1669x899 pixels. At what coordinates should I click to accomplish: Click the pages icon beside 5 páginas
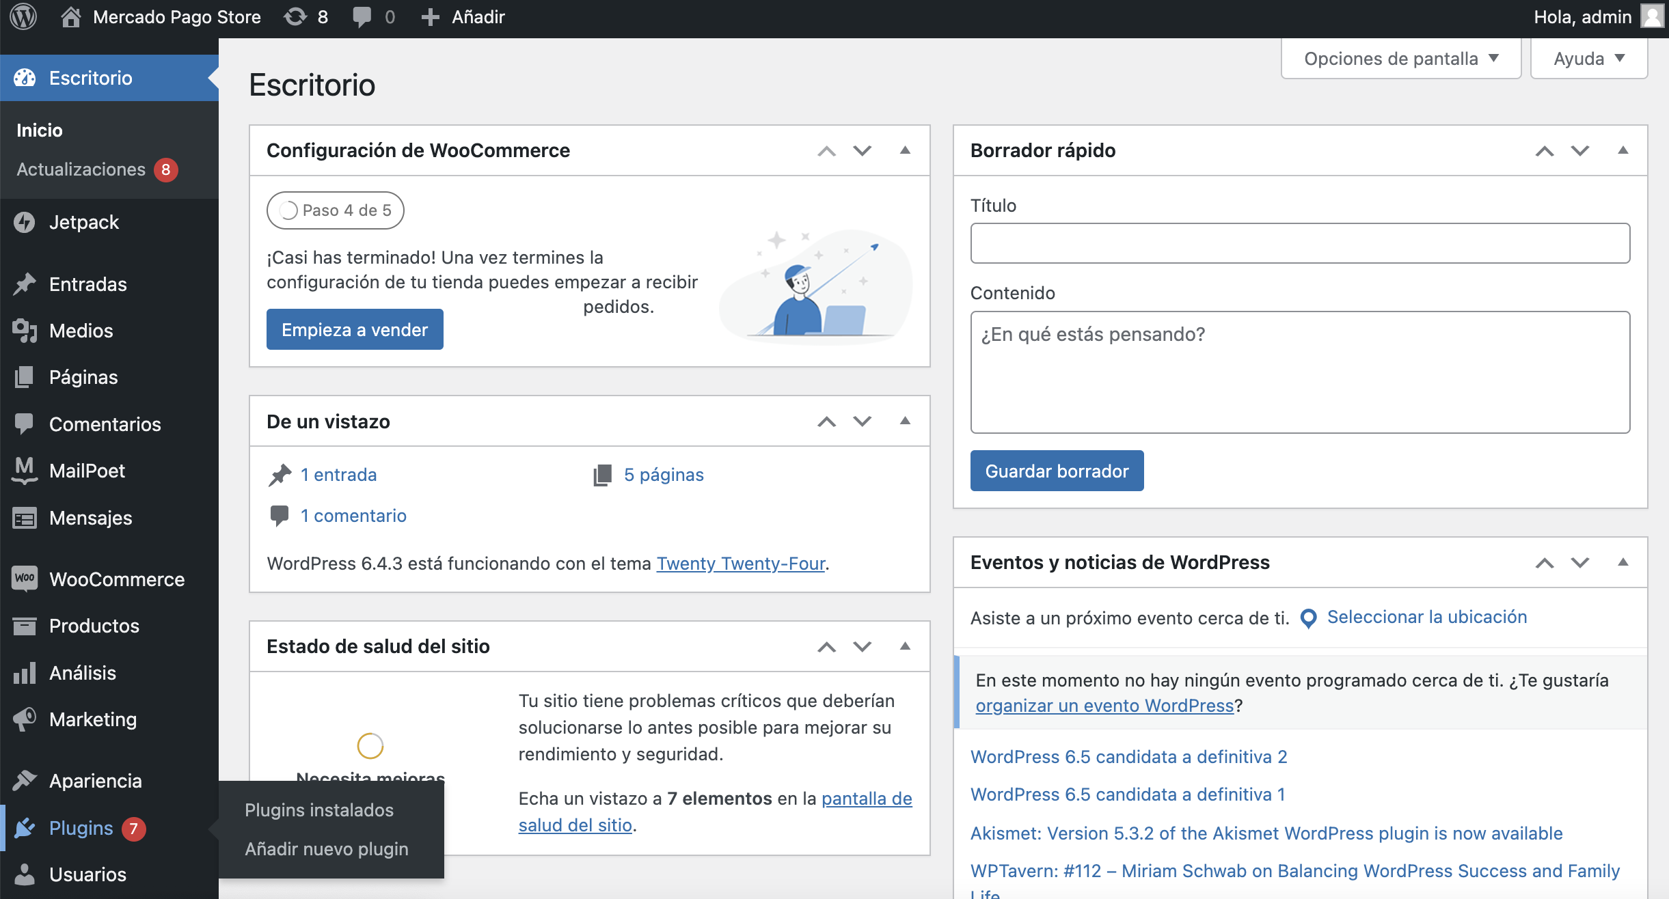click(x=602, y=475)
